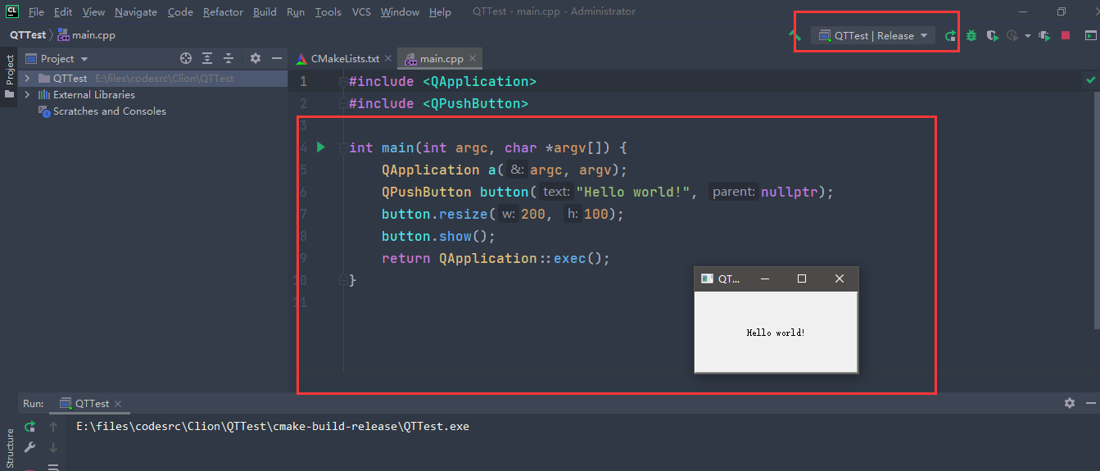
Task: Click the locate opened file target icon
Action: pyautogui.click(x=186, y=58)
